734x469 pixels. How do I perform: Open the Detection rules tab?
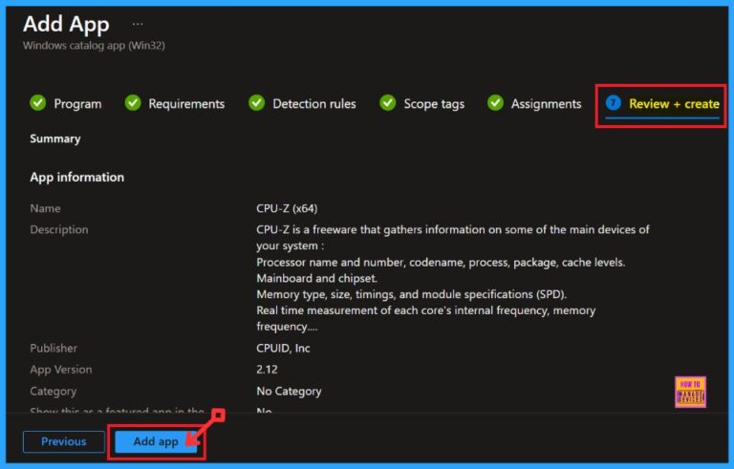(x=302, y=103)
